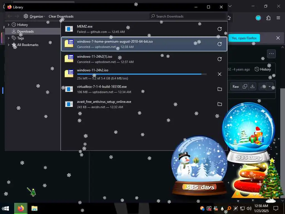Click the windows-11-24h2(1).iso file icon
The image size is (285, 214).
pos(69,59)
